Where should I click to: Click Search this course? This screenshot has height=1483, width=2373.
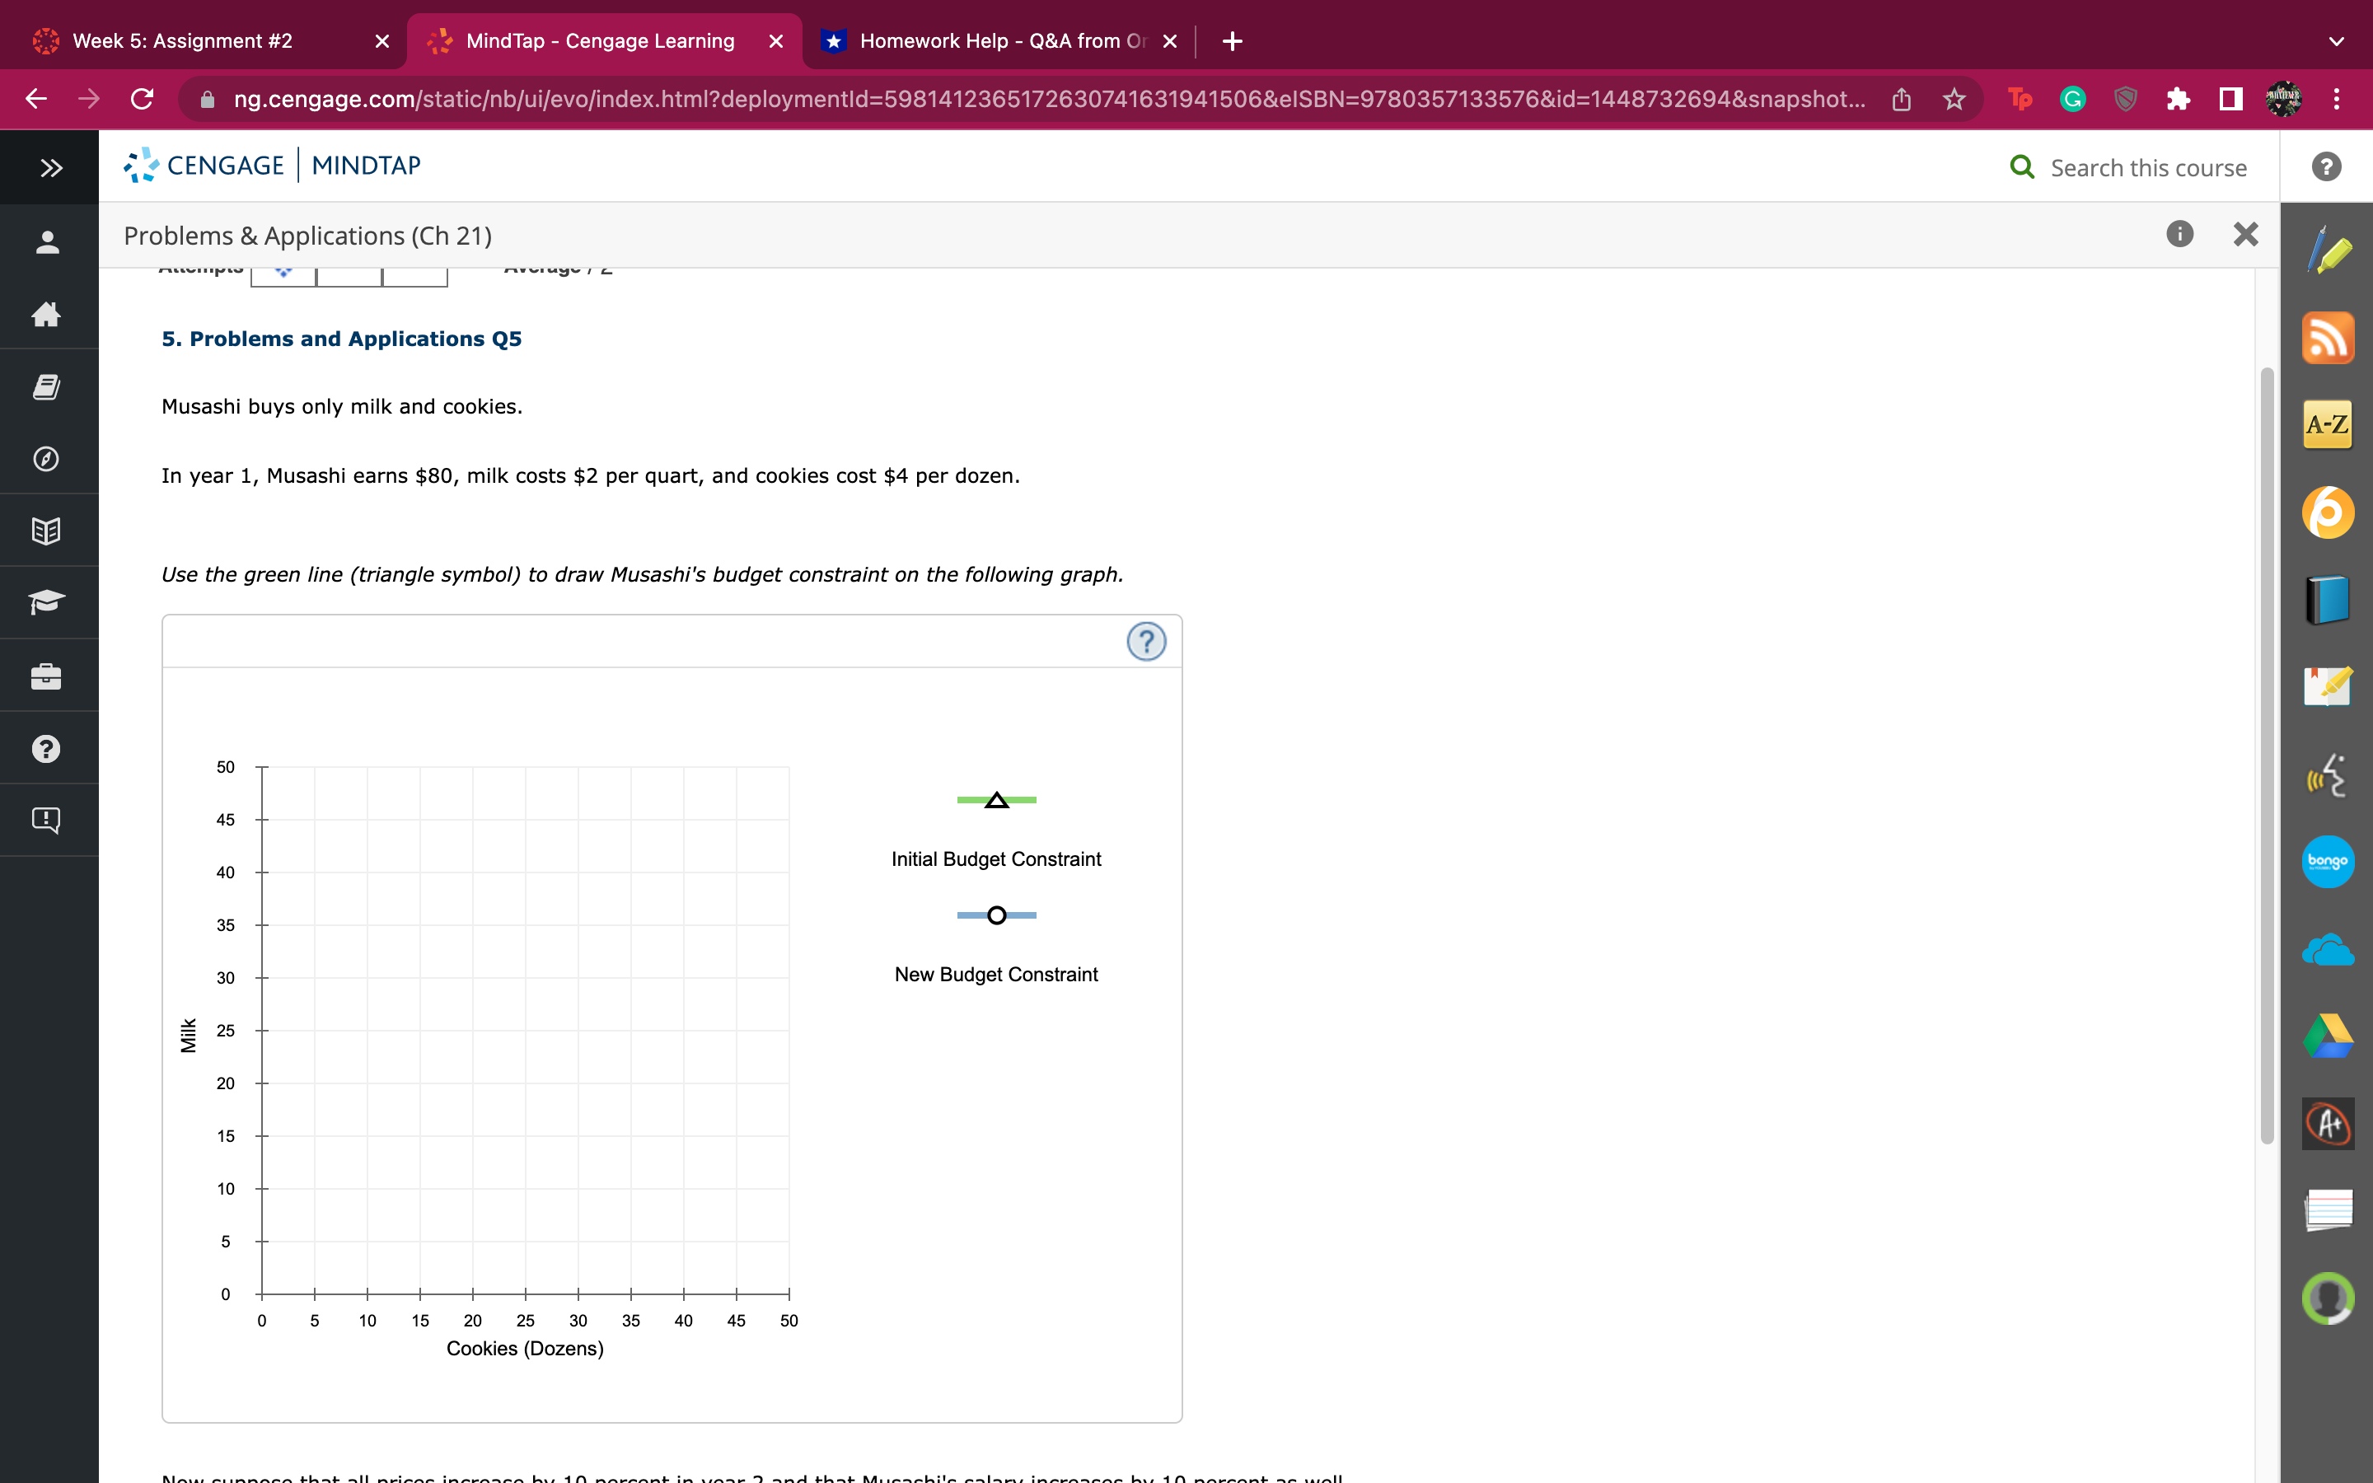(2147, 166)
